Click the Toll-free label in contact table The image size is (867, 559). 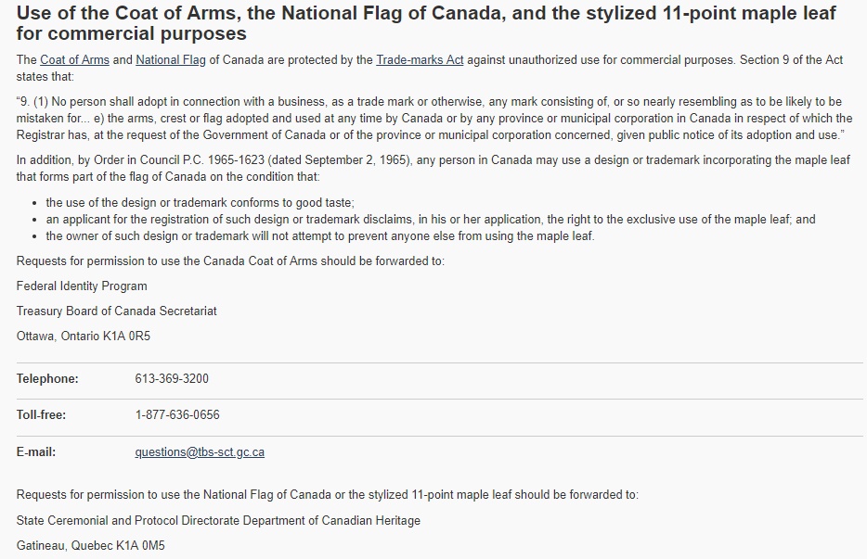click(x=42, y=414)
